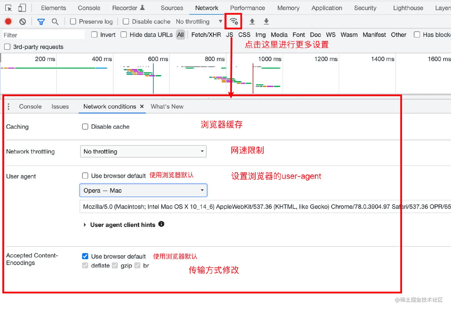Activate the inspect element picker icon

pos(8,8)
